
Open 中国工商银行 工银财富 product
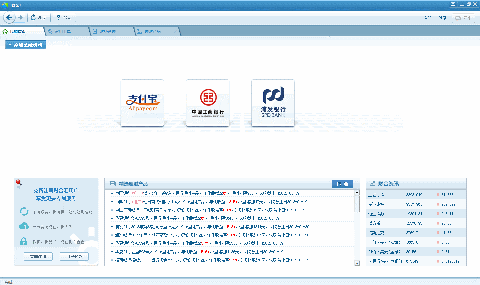pos(210,210)
